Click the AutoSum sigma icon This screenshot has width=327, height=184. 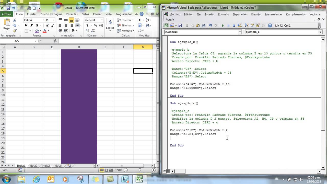140,20
